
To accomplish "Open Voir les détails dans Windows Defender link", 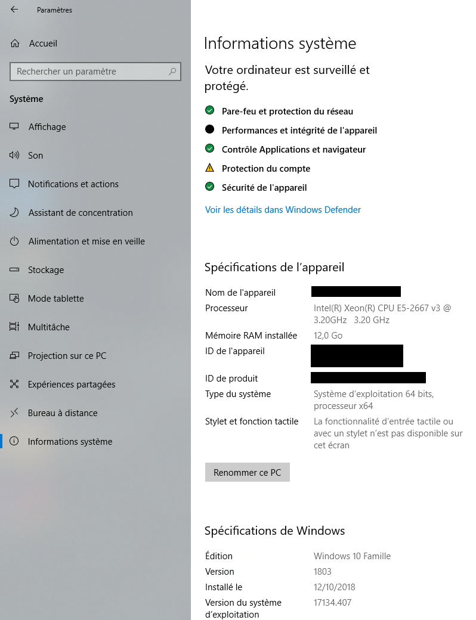I will click(283, 210).
